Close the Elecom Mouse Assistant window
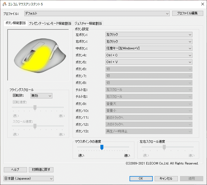The width and height of the screenshot is (207, 185). (202, 4)
